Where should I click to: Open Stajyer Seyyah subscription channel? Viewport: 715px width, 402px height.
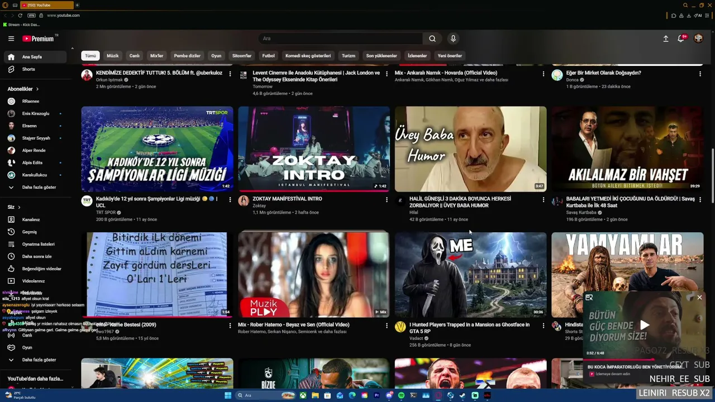(36, 138)
